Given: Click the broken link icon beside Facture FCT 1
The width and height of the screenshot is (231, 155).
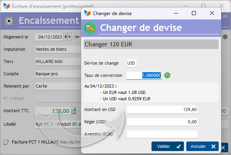Looking at the screenshot, I should click(6, 142).
